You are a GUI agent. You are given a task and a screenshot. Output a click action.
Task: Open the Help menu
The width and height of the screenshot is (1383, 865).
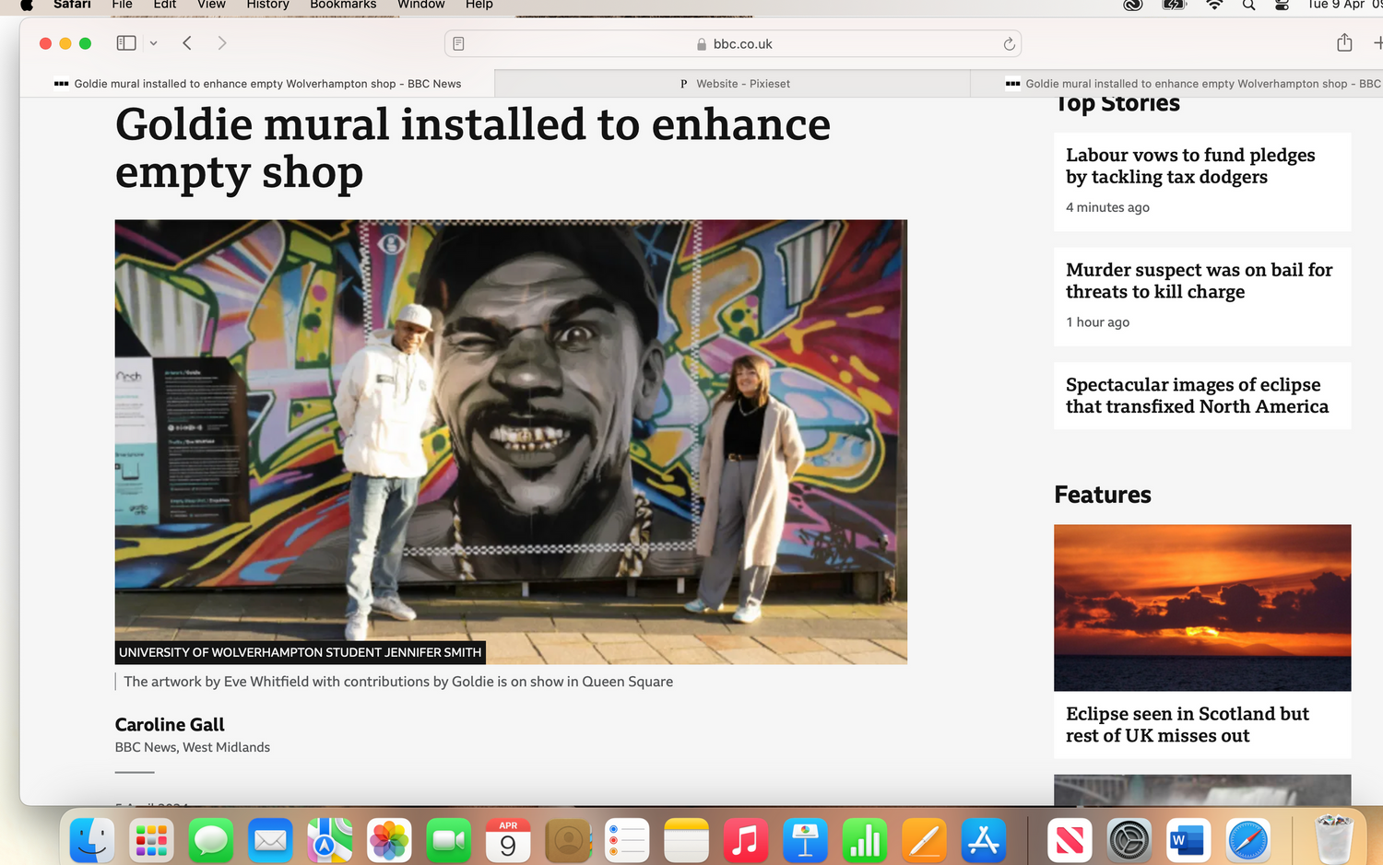[x=479, y=5]
